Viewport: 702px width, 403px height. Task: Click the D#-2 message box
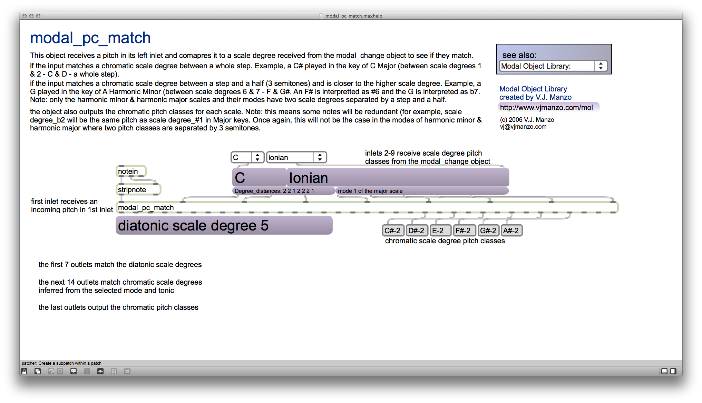click(x=417, y=230)
